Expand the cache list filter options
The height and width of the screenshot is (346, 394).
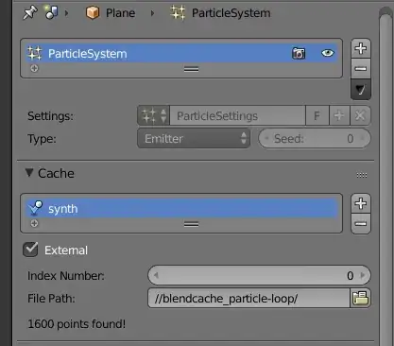34,223
